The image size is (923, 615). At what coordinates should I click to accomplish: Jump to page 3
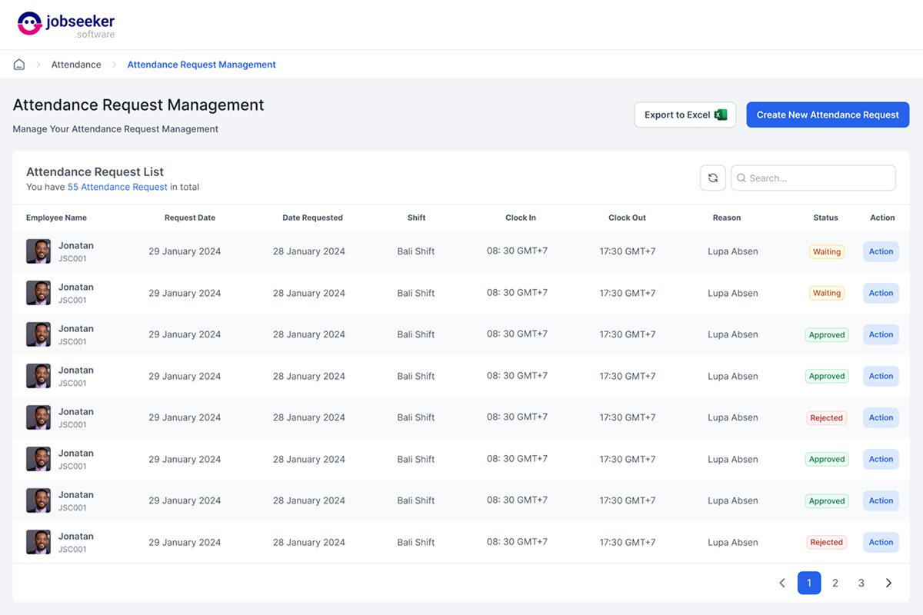click(x=861, y=583)
